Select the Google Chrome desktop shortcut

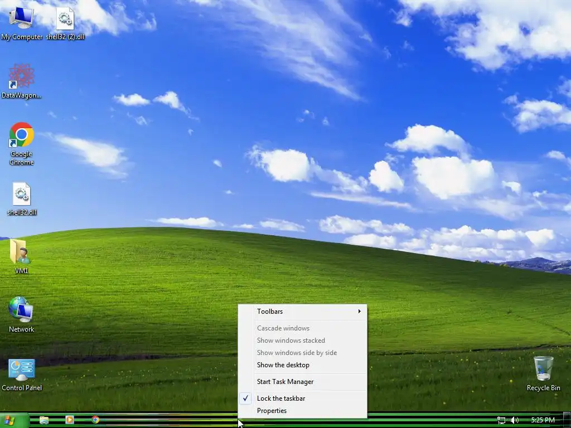pos(21,144)
